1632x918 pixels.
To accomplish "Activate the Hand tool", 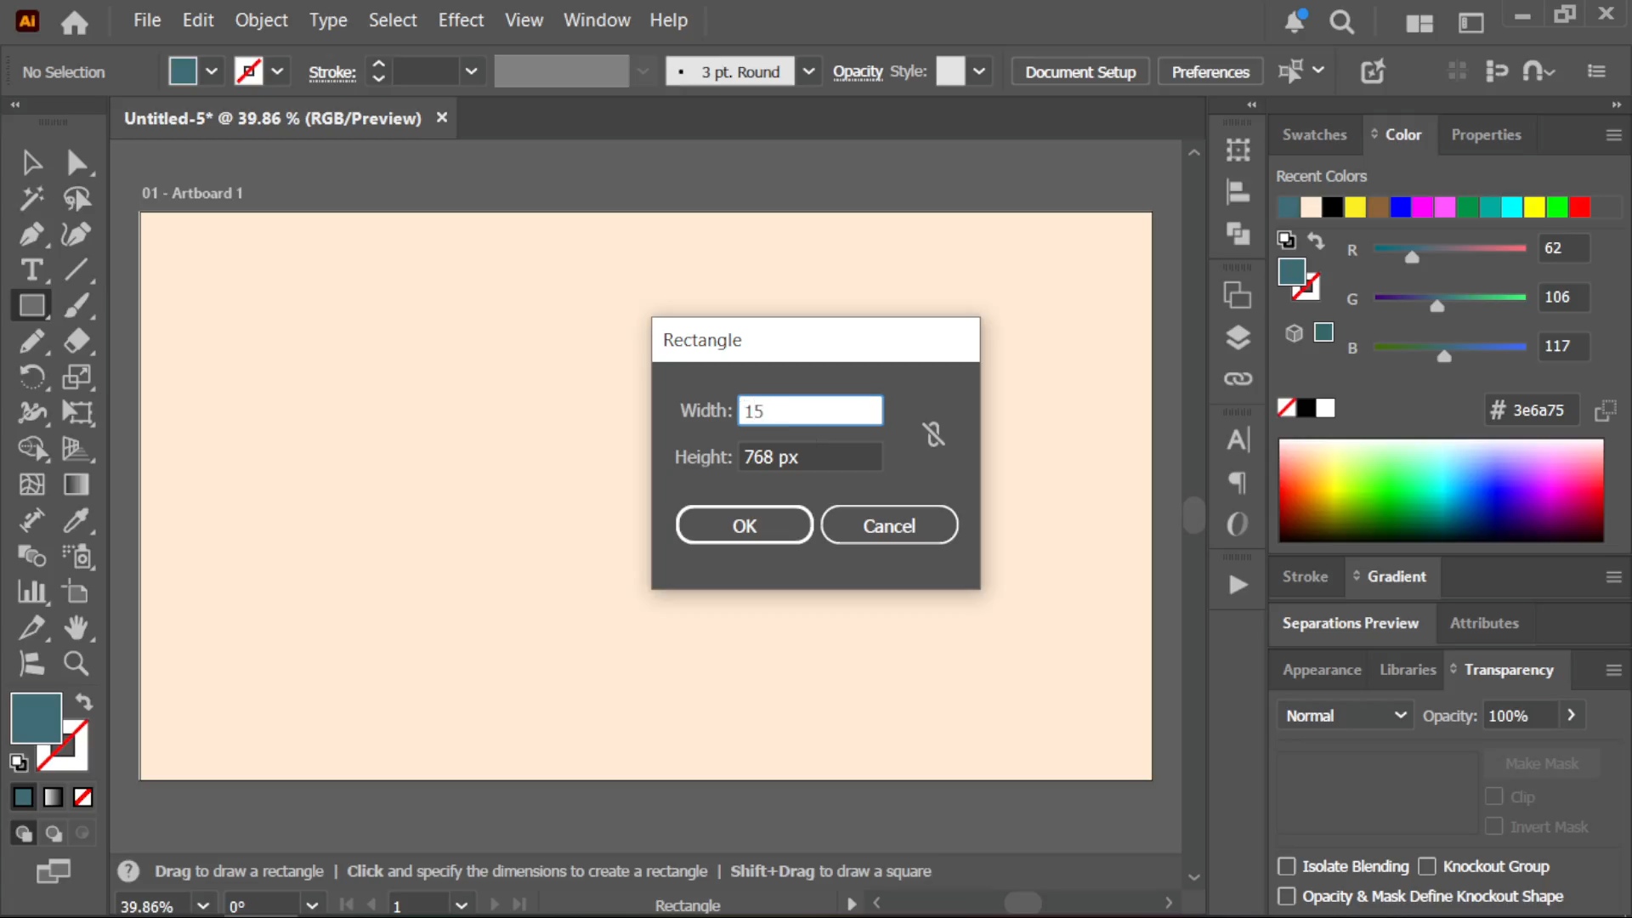I will [x=76, y=627].
